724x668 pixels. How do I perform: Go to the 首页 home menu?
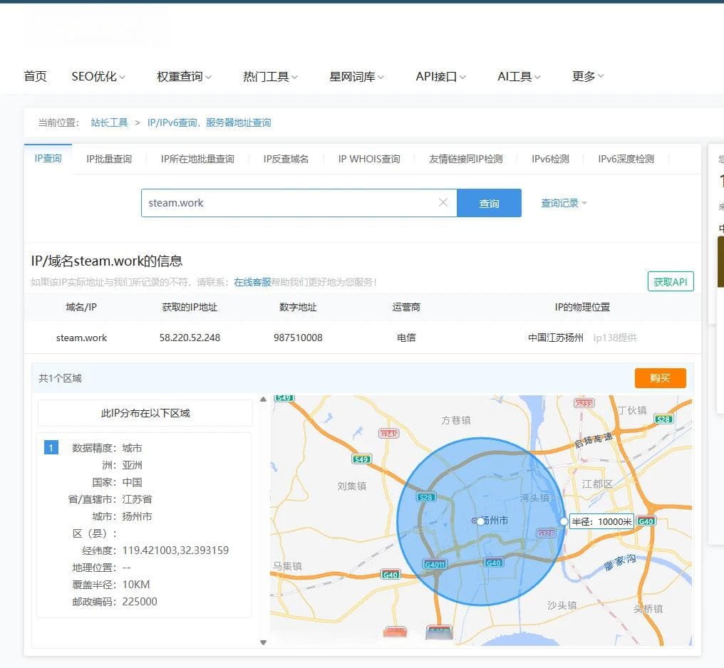tap(35, 76)
